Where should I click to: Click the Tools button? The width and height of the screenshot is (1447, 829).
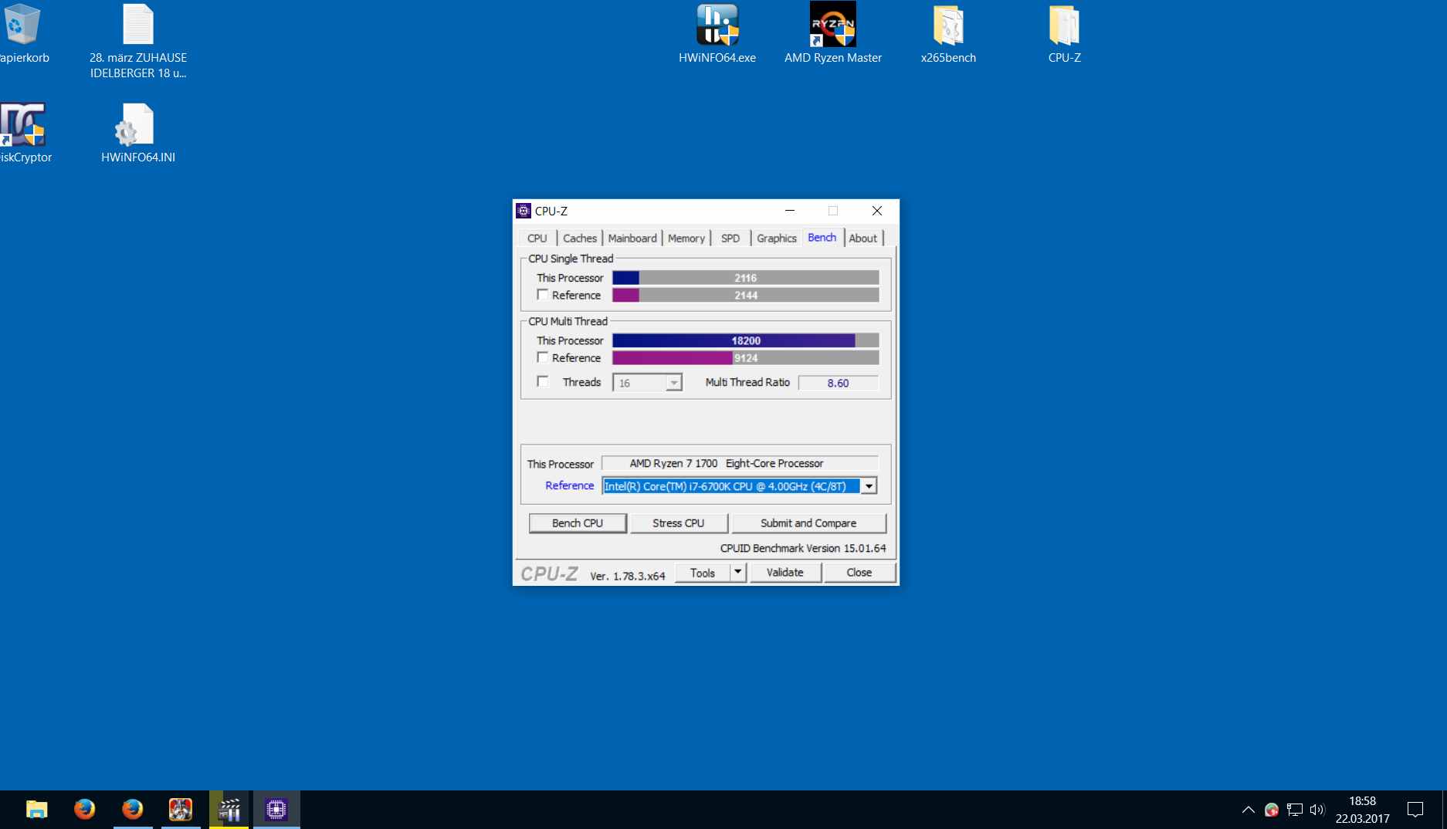tap(703, 572)
